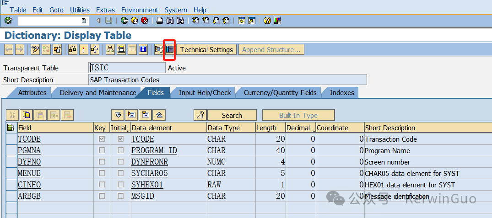
Task: Toggle Initial checkbox for TCODE row
Action: (x=120, y=139)
